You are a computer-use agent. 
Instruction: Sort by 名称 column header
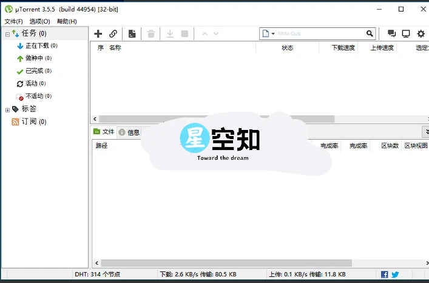[x=115, y=48]
